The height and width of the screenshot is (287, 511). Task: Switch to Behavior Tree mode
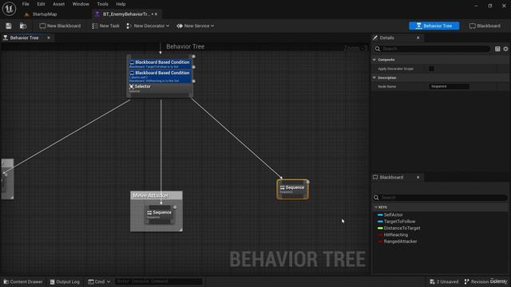tap(434, 26)
